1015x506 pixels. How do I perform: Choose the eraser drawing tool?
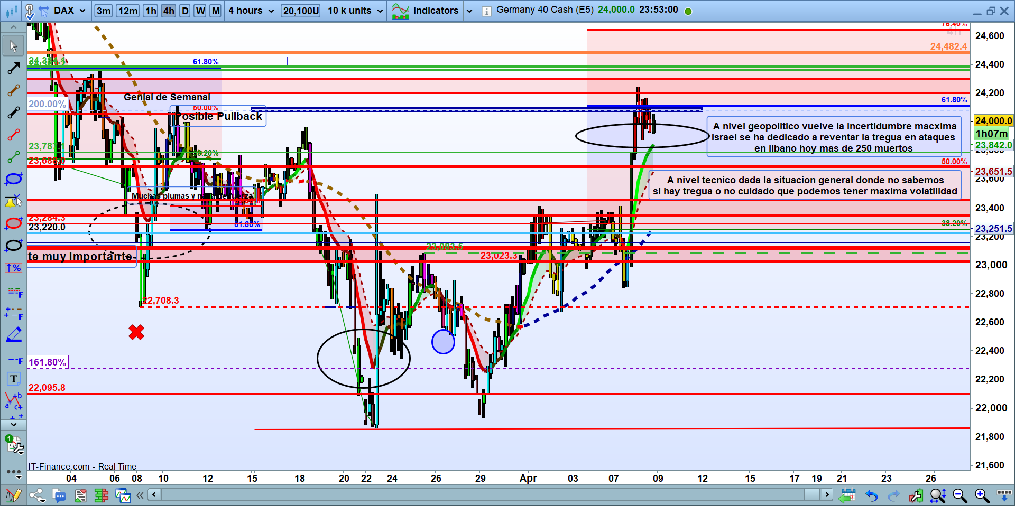[x=14, y=334]
